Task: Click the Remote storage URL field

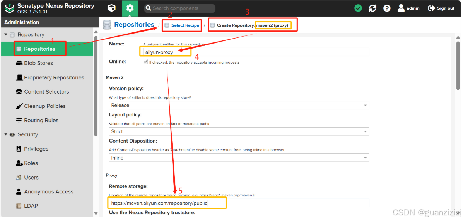Action: (x=239, y=203)
